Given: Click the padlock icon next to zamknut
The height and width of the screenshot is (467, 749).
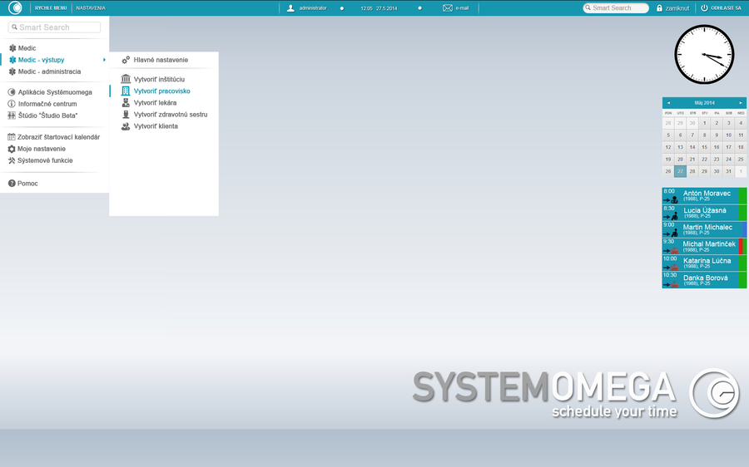Looking at the screenshot, I should point(659,7).
